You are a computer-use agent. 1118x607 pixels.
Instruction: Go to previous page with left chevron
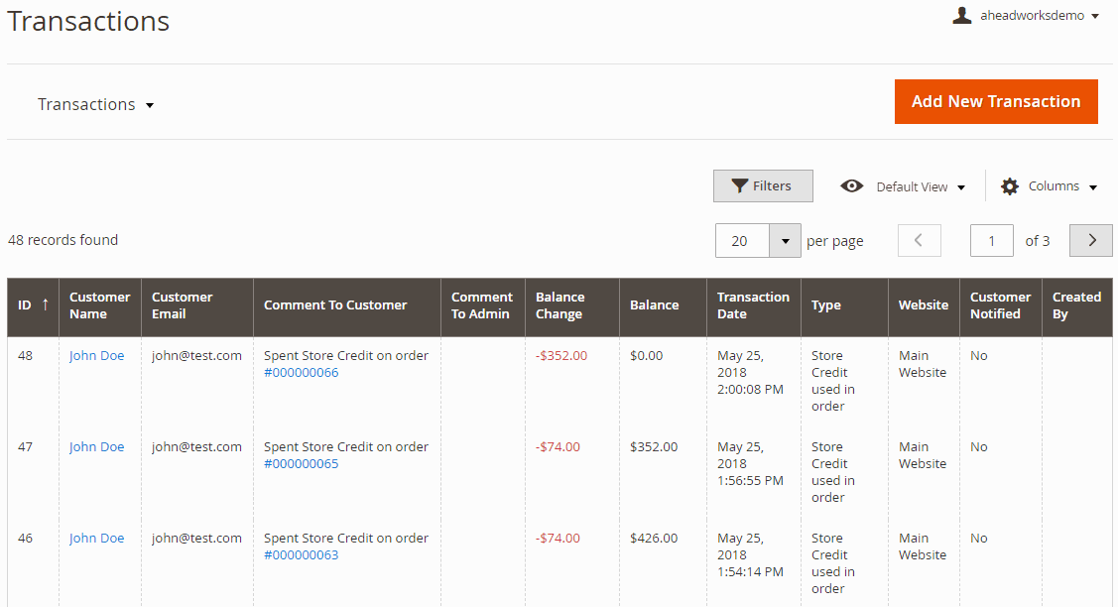(919, 240)
